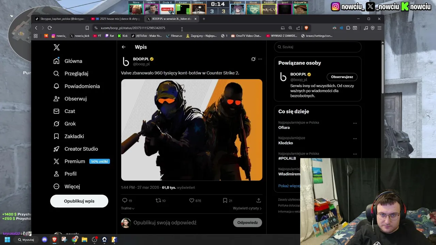
Task: Open more options for the Ofiara trend
Action: 355,123
